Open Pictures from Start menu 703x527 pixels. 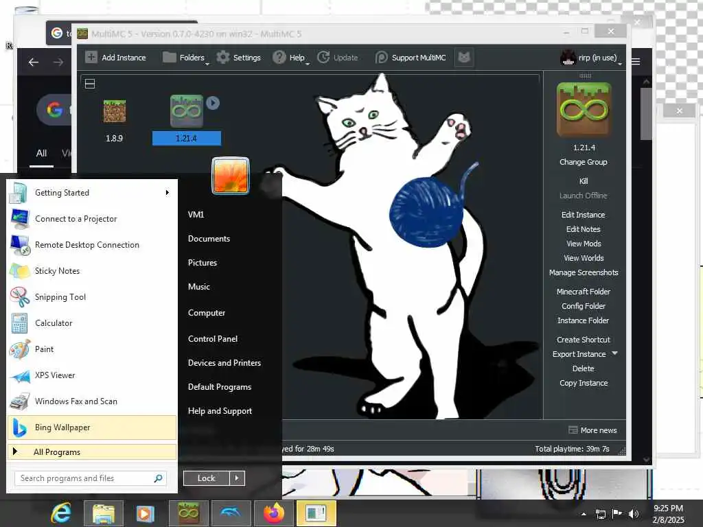[x=203, y=263]
